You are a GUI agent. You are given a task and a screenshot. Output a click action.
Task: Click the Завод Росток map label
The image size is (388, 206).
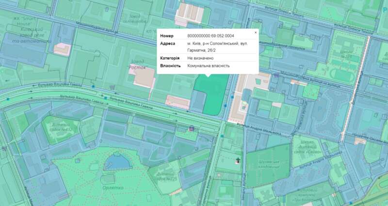tap(136, 65)
